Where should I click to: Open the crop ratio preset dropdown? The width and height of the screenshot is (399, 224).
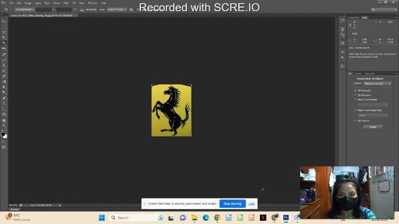24,10
